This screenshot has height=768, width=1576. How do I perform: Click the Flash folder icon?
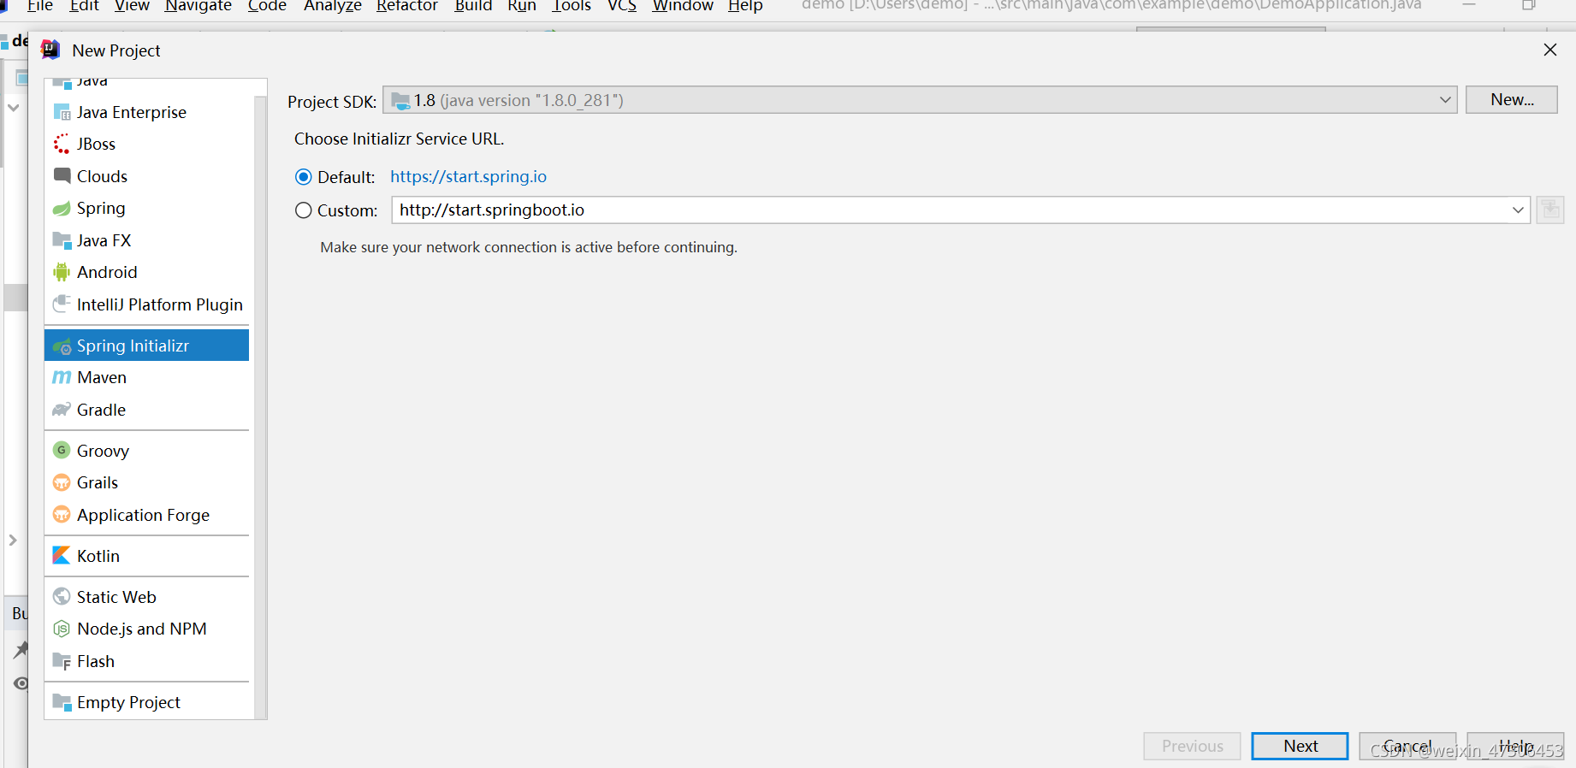click(x=62, y=661)
